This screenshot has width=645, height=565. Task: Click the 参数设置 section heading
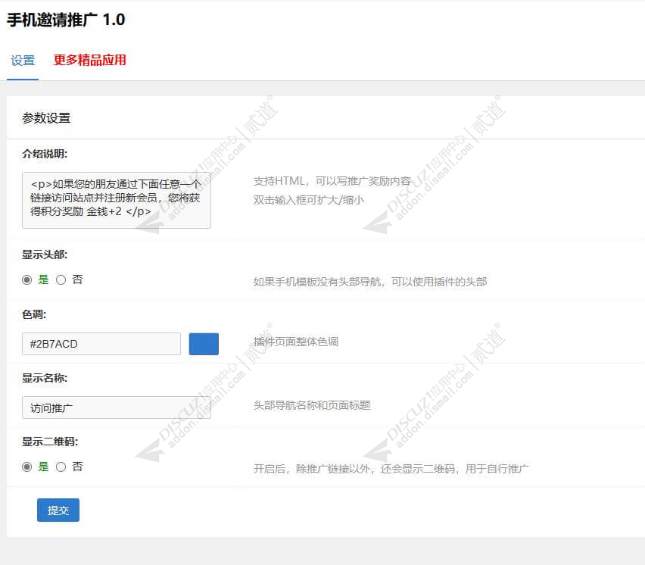coord(46,118)
